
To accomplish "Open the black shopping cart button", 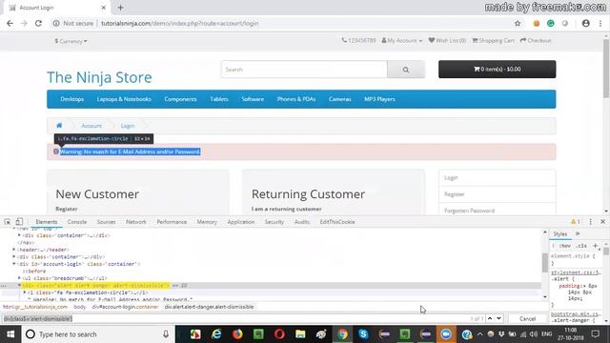I will point(498,70).
